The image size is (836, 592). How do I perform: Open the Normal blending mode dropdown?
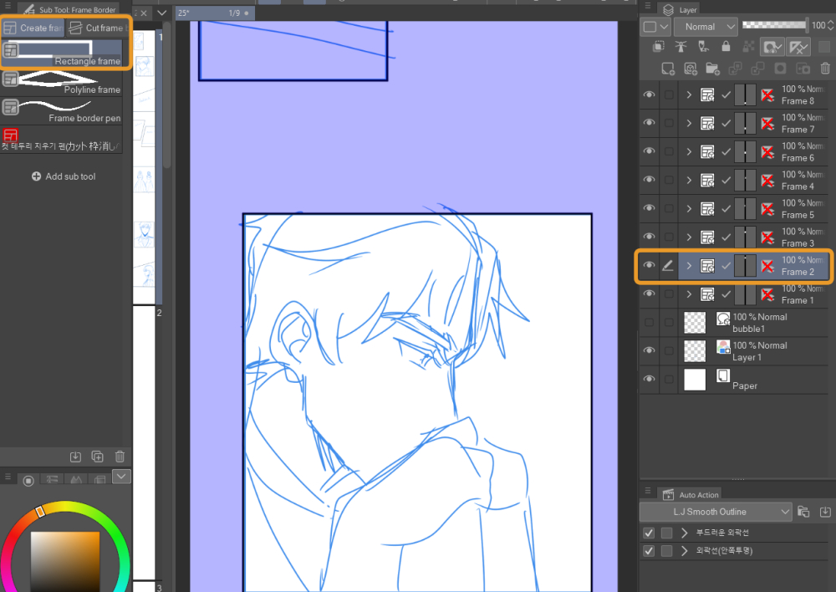click(705, 26)
